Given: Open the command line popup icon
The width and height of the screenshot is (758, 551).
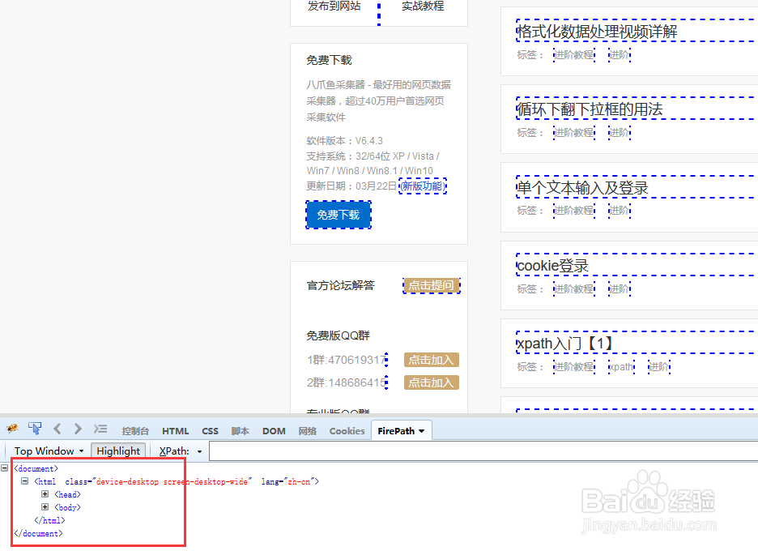Looking at the screenshot, I should click(x=100, y=429).
